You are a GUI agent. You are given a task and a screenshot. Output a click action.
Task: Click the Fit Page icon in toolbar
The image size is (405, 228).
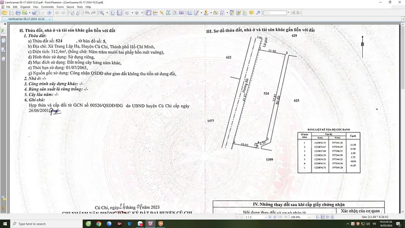113,12
